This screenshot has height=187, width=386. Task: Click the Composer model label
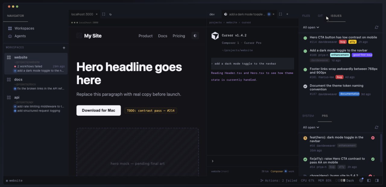pyautogui.click(x=277, y=171)
